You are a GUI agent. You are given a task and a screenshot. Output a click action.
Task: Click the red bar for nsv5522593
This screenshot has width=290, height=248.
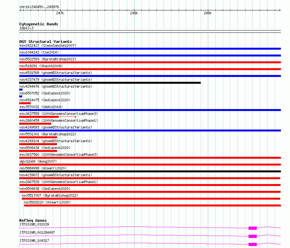coord(150,62)
